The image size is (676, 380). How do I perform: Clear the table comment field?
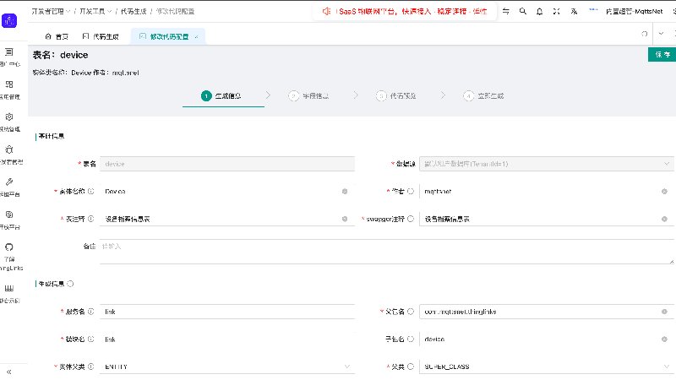coord(345,219)
